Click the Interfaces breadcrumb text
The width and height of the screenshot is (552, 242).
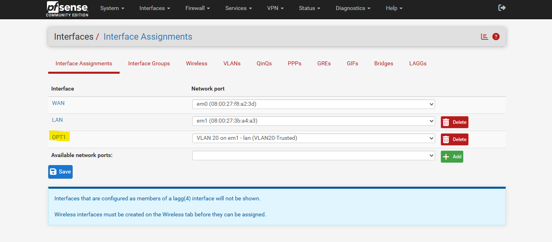[x=74, y=36]
